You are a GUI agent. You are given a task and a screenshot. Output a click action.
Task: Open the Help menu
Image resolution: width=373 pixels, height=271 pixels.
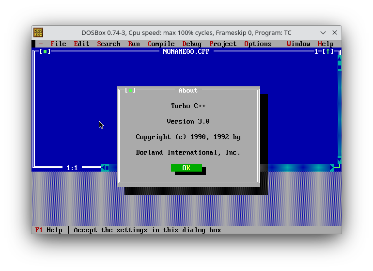point(326,44)
